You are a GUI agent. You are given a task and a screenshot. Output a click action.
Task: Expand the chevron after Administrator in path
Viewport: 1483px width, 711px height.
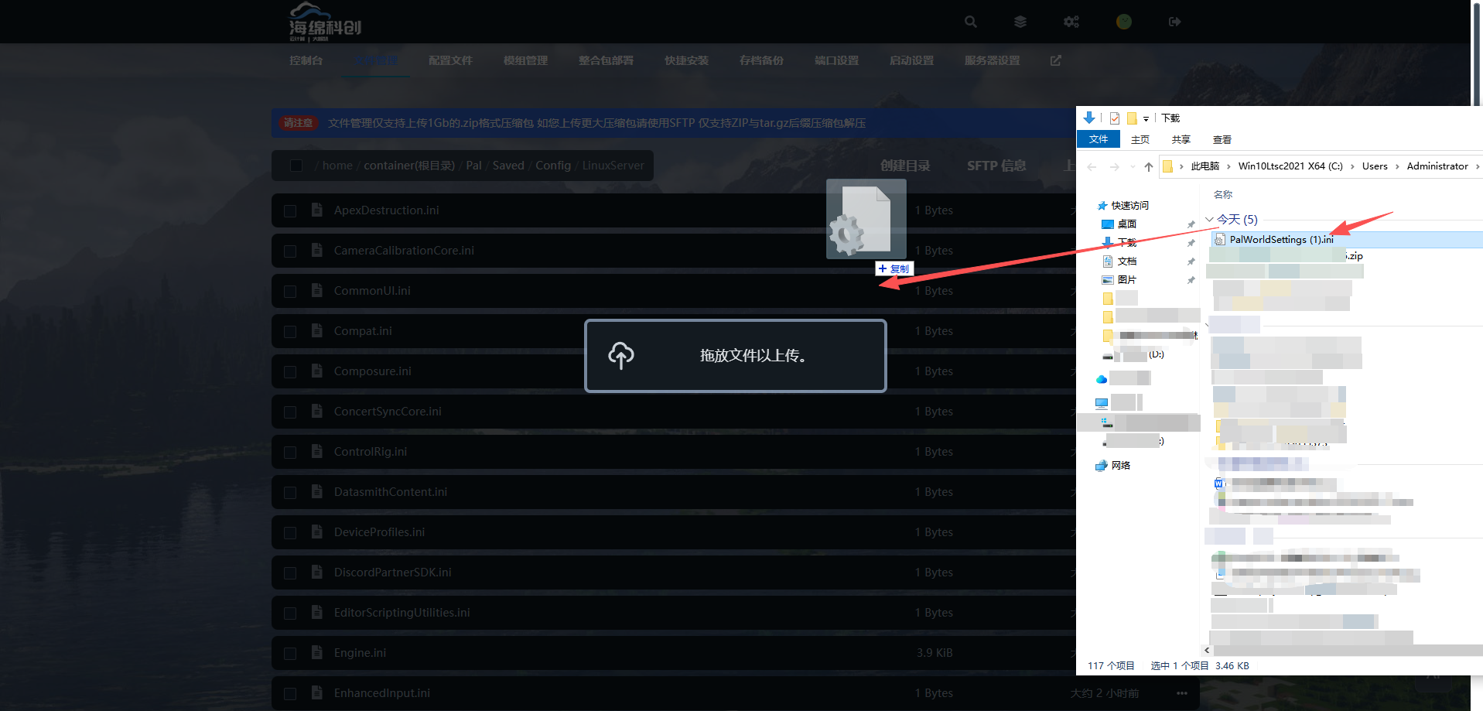point(1477,166)
